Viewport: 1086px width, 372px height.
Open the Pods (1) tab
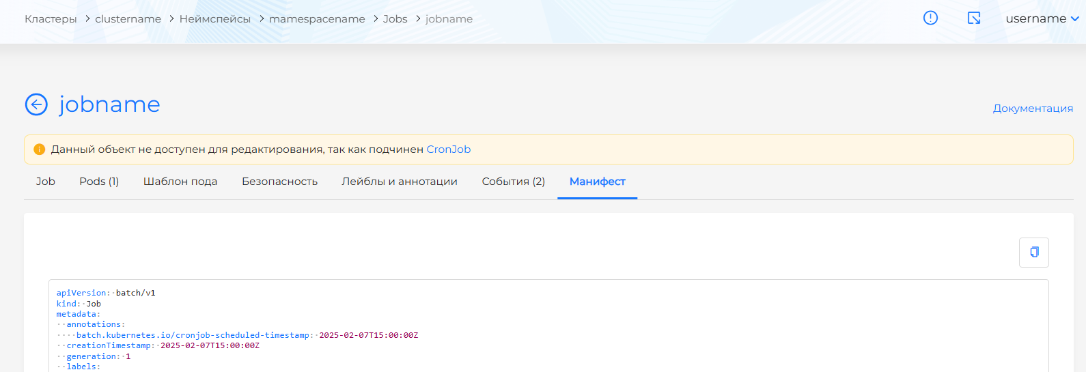99,182
